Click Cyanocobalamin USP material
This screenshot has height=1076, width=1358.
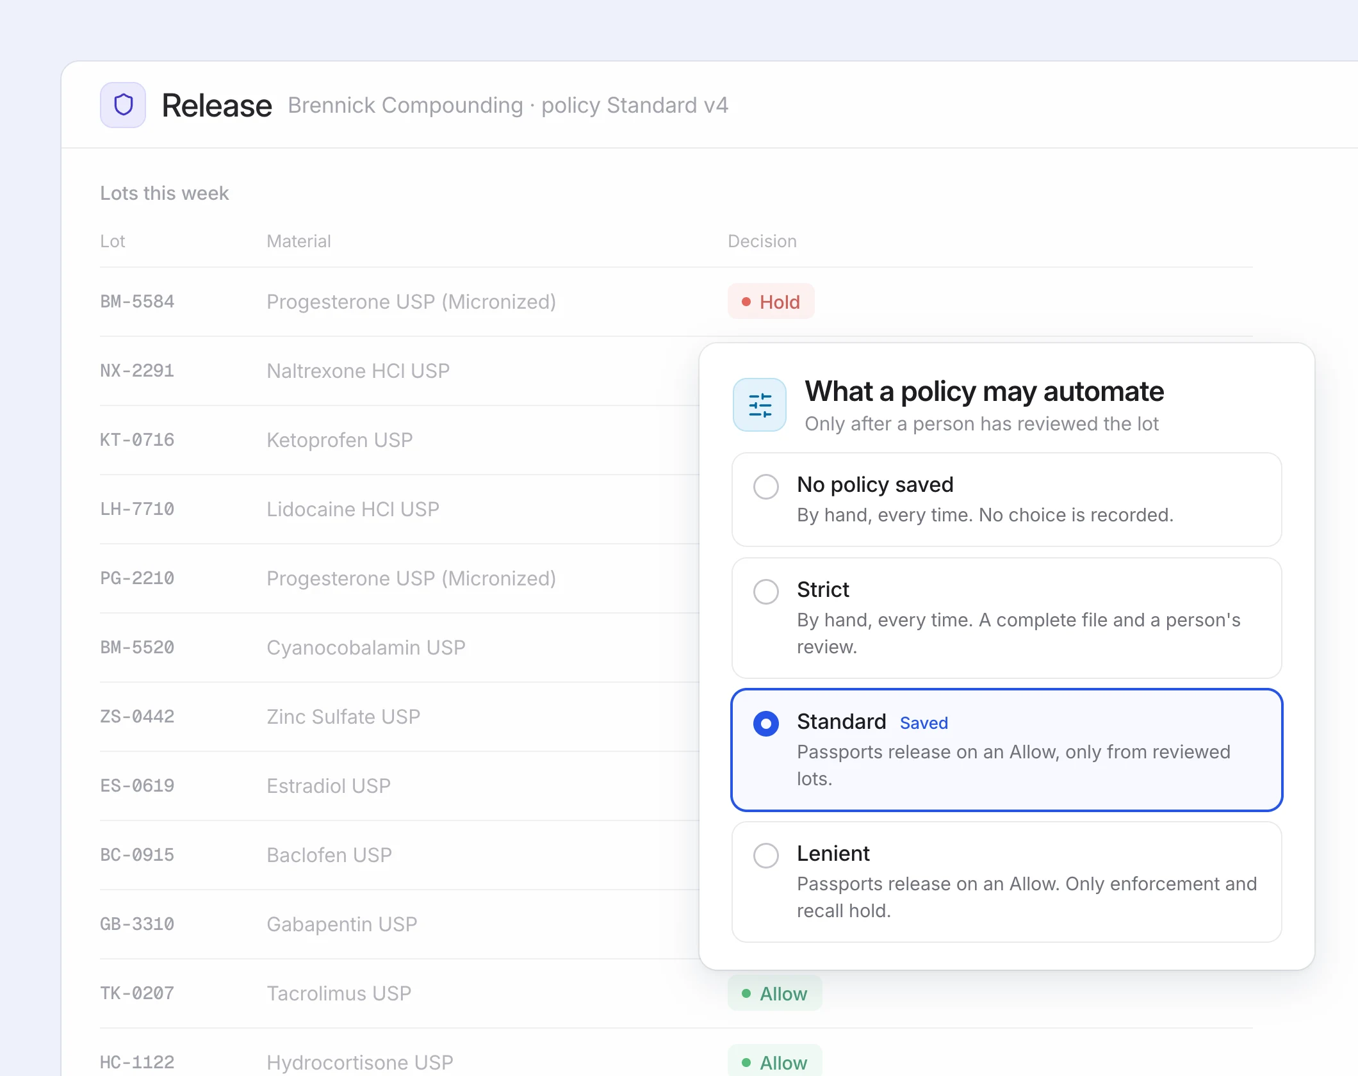tap(366, 648)
